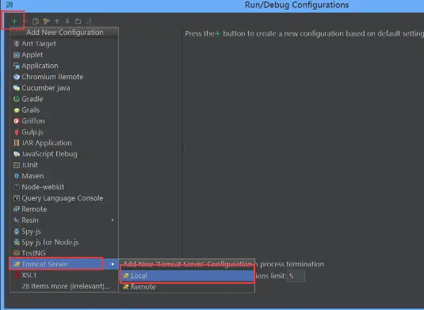Screen dimensions: 424x310
Task: Click the Copy Configuration toolbar icon
Action: 36,21
